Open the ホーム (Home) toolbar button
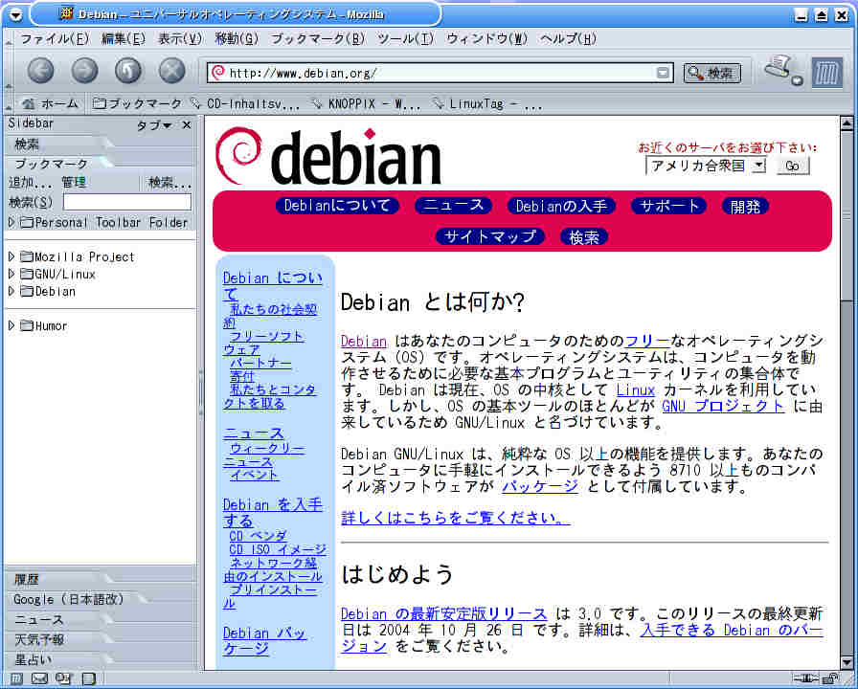Image resolution: width=858 pixels, height=689 pixels. pyautogui.click(x=52, y=103)
